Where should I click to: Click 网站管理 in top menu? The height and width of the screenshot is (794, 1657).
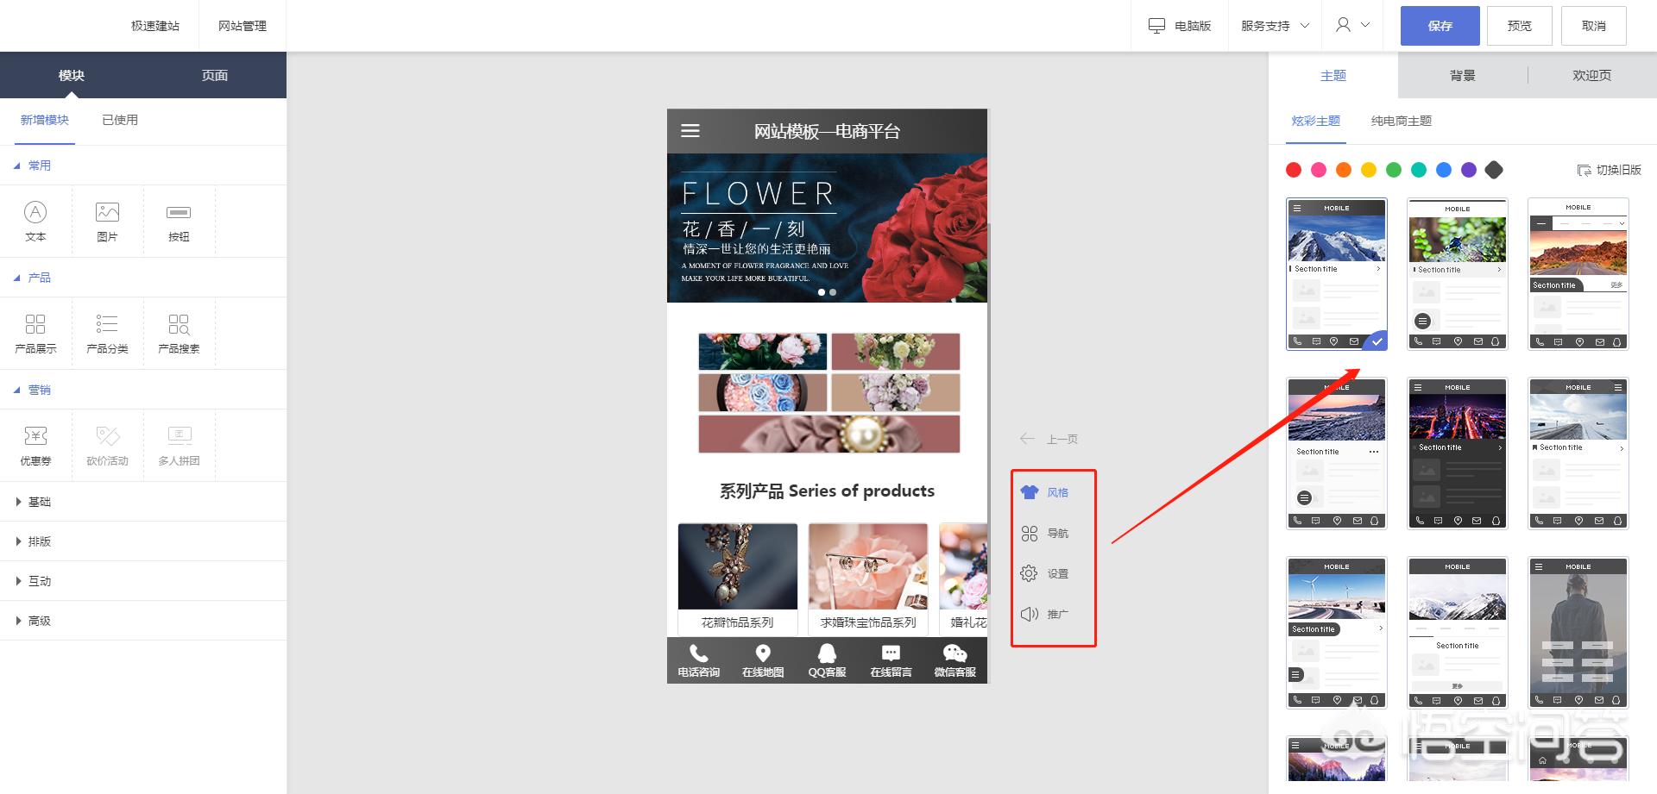(243, 26)
